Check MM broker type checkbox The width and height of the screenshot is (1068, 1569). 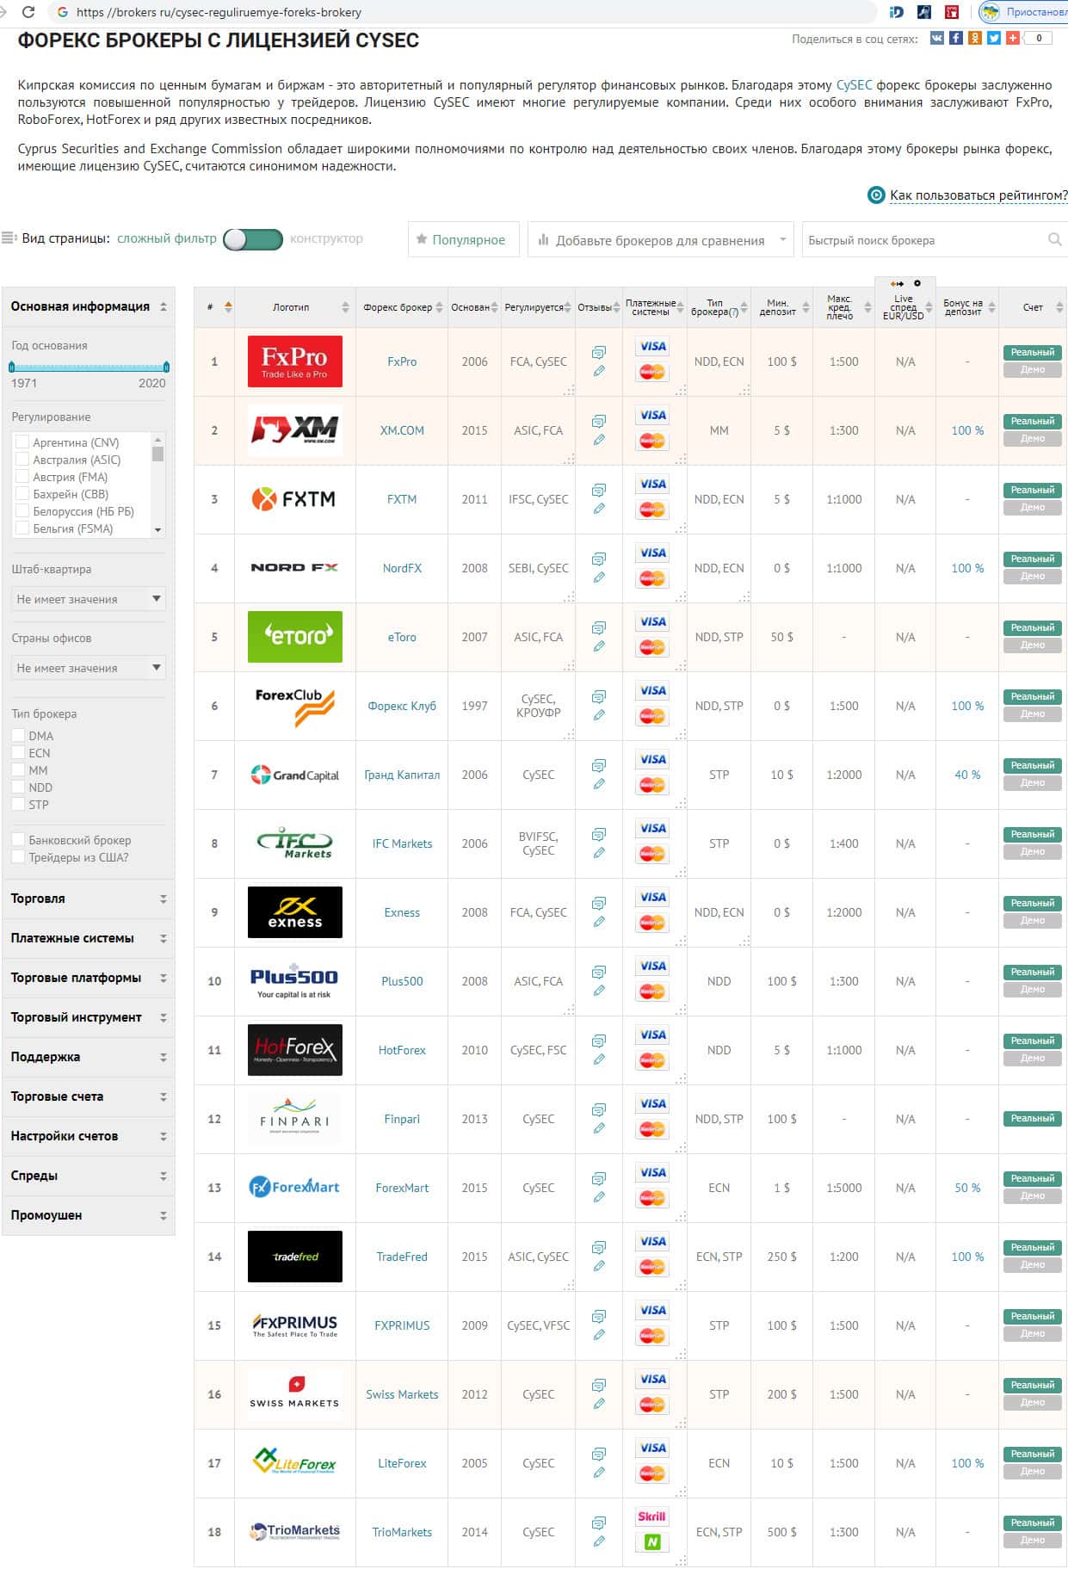[x=18, y=769]
